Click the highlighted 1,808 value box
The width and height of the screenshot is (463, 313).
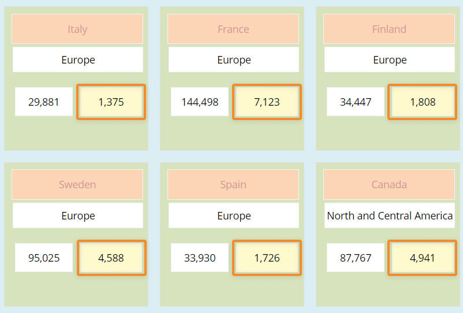click(x=423, y=102)
